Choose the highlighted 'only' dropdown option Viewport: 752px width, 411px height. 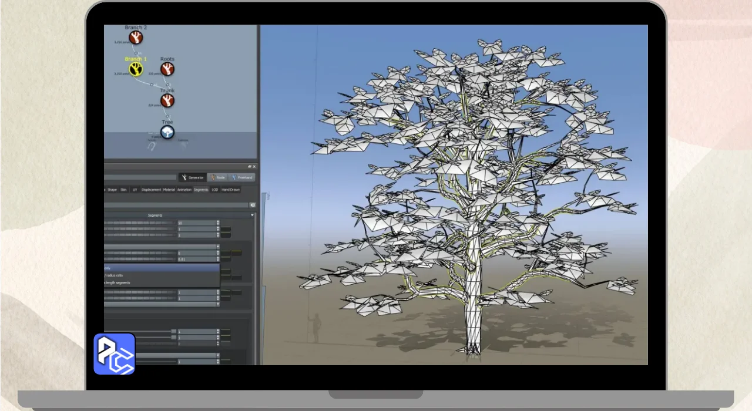tap(162, 268)
